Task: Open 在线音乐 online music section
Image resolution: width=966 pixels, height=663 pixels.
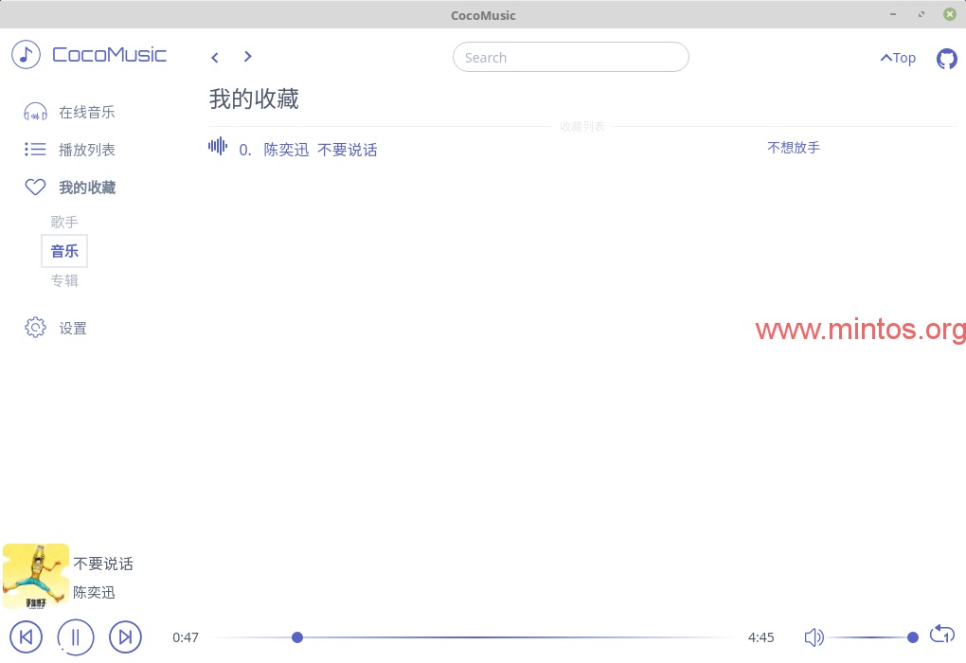Action: tap(86, 112)
